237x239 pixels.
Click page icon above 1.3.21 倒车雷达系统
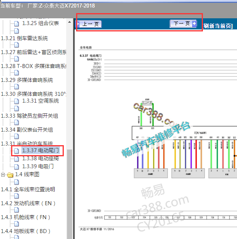[17, 31]
